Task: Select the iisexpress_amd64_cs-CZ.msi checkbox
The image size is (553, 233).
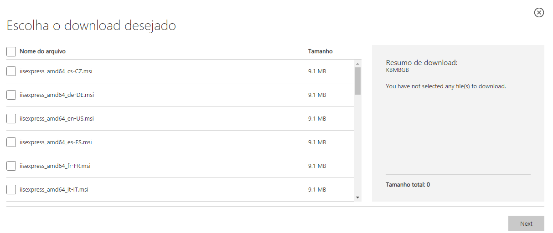Action: (x=11, y=71)
